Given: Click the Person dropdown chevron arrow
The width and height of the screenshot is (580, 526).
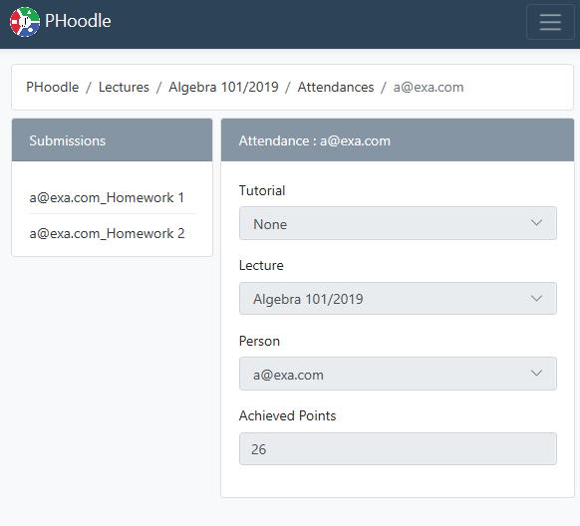Looking at the screenshot, I should pyautogui.click(x=536, y=374).
